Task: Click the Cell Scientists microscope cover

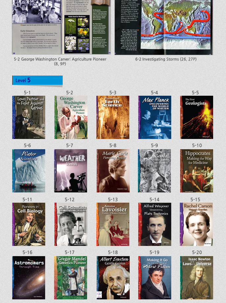Action: (71, 224)
